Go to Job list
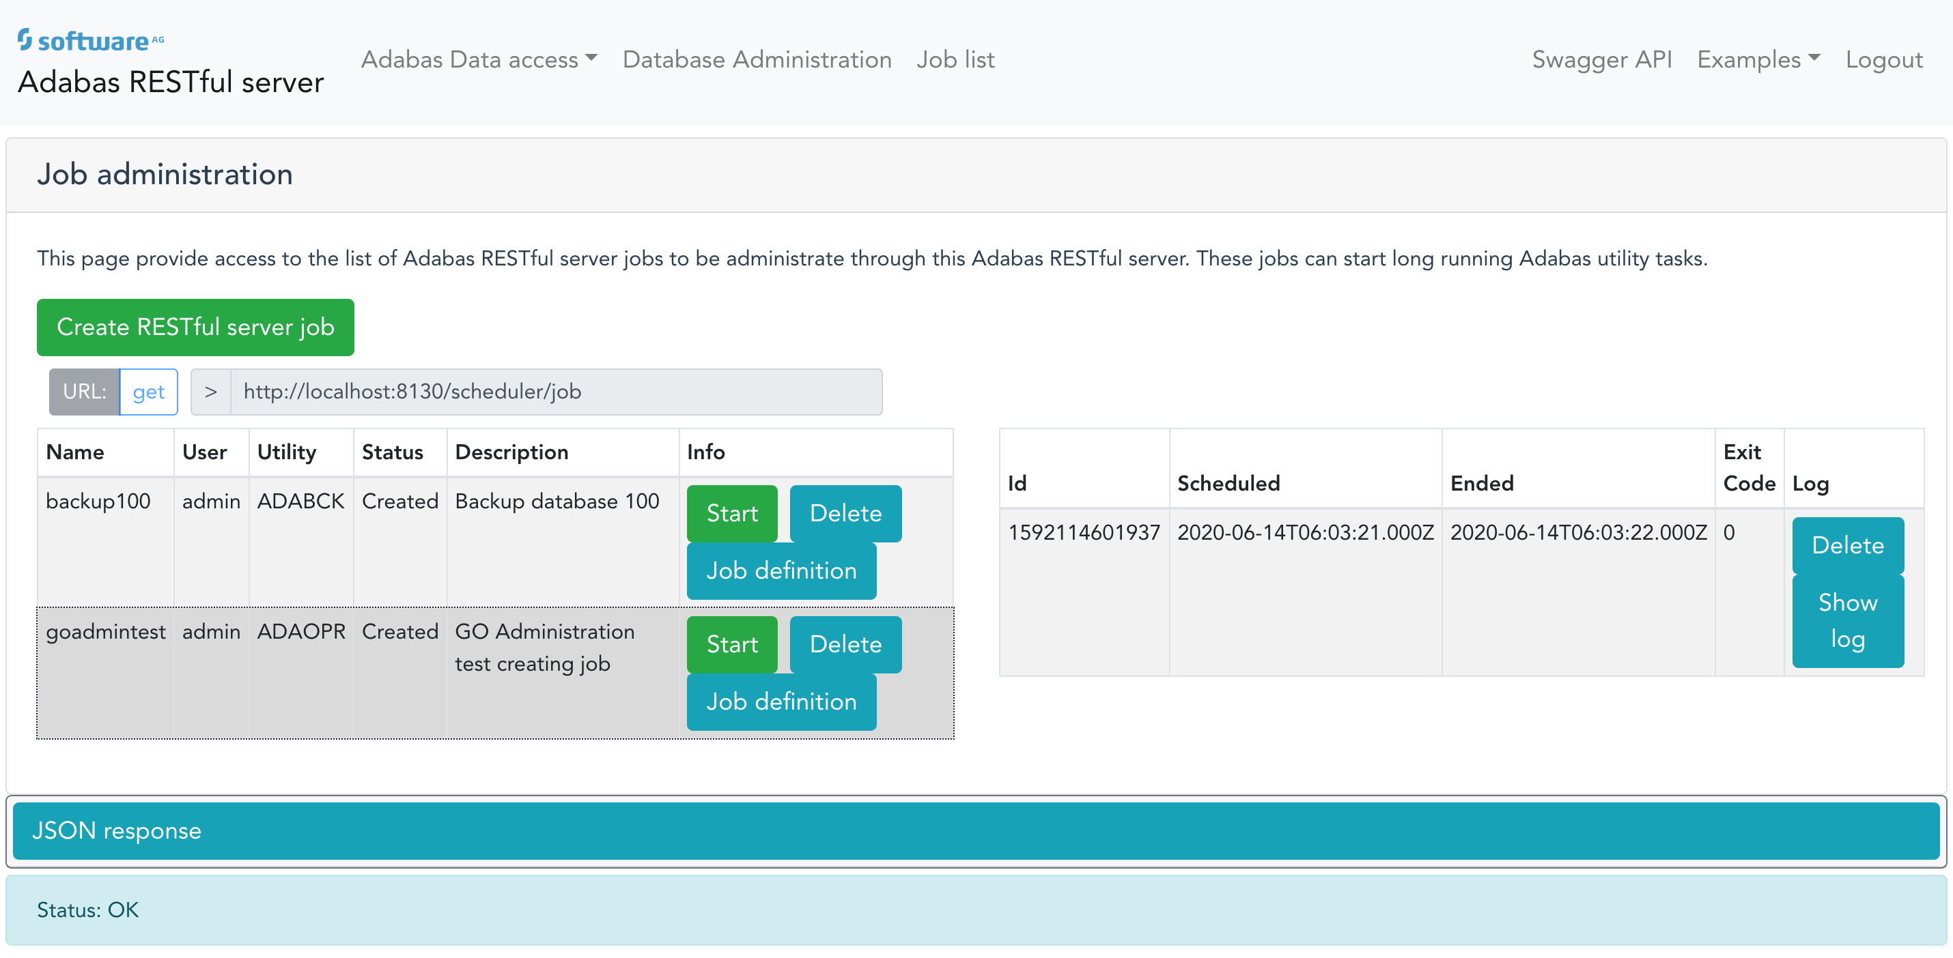The height and width of the screenshot is (958, 1953). [955, 60]
